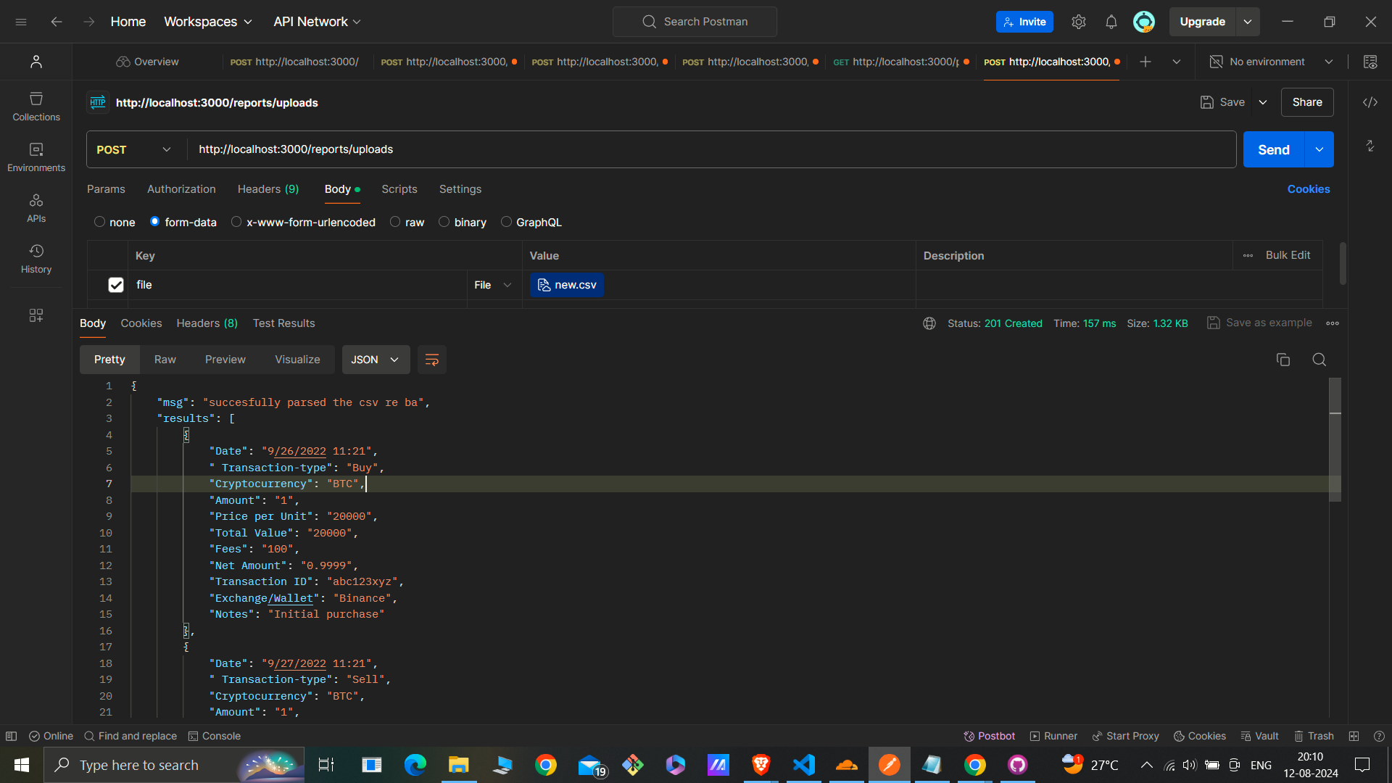Viewport: 1392px width, 783px height.
Task: Open the Environments sidebar panel
Action: pos(36,157)
